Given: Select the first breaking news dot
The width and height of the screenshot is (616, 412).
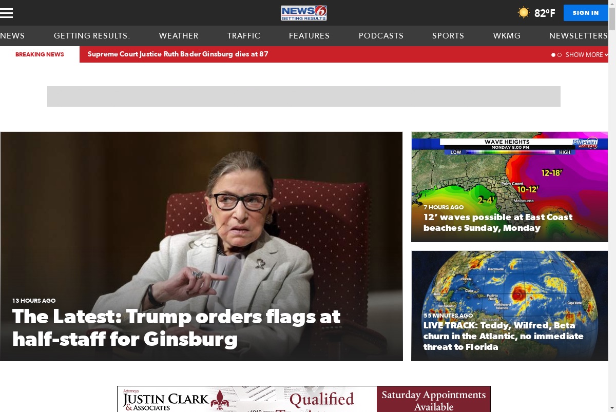Looking at the screenshot, I should (x=553, y=55).
